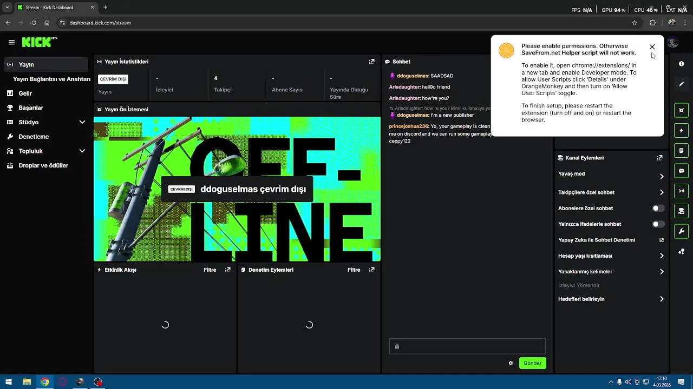Open Filtre in Denetim Eylemleri panel
The height and width of the screenshot is (389, 693).
click(354, 270)
